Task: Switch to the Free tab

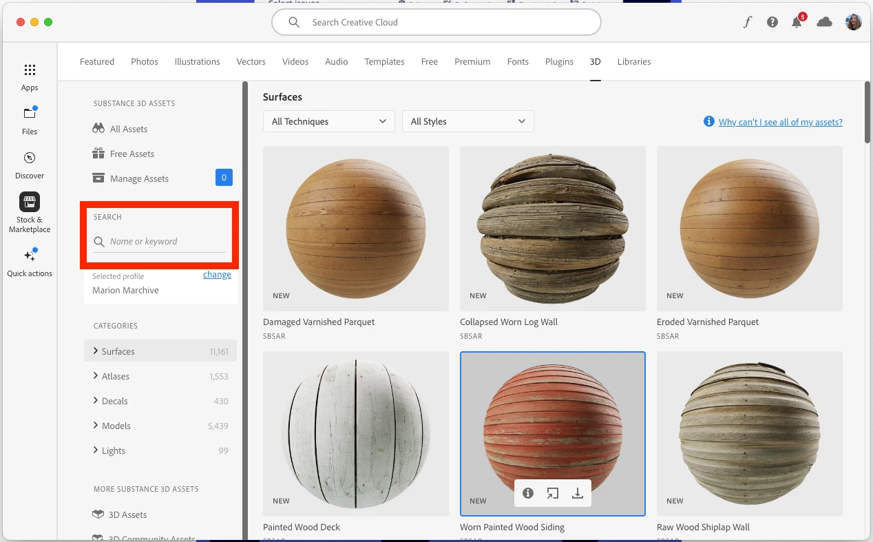Action: (430, 61)
